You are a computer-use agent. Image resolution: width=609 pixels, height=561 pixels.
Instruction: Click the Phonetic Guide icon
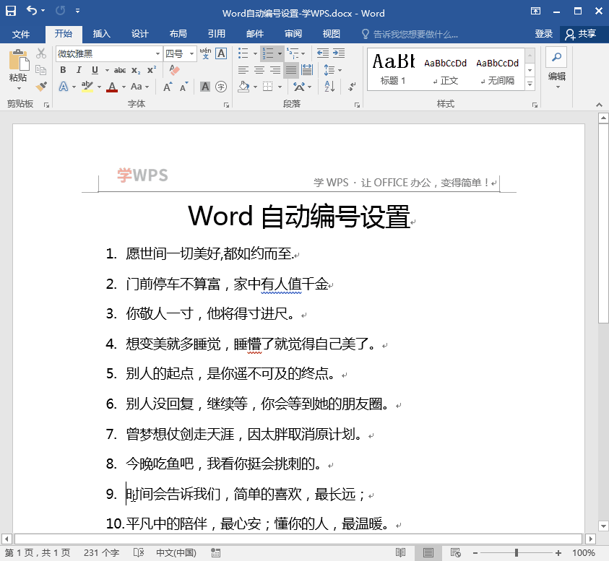204,52
